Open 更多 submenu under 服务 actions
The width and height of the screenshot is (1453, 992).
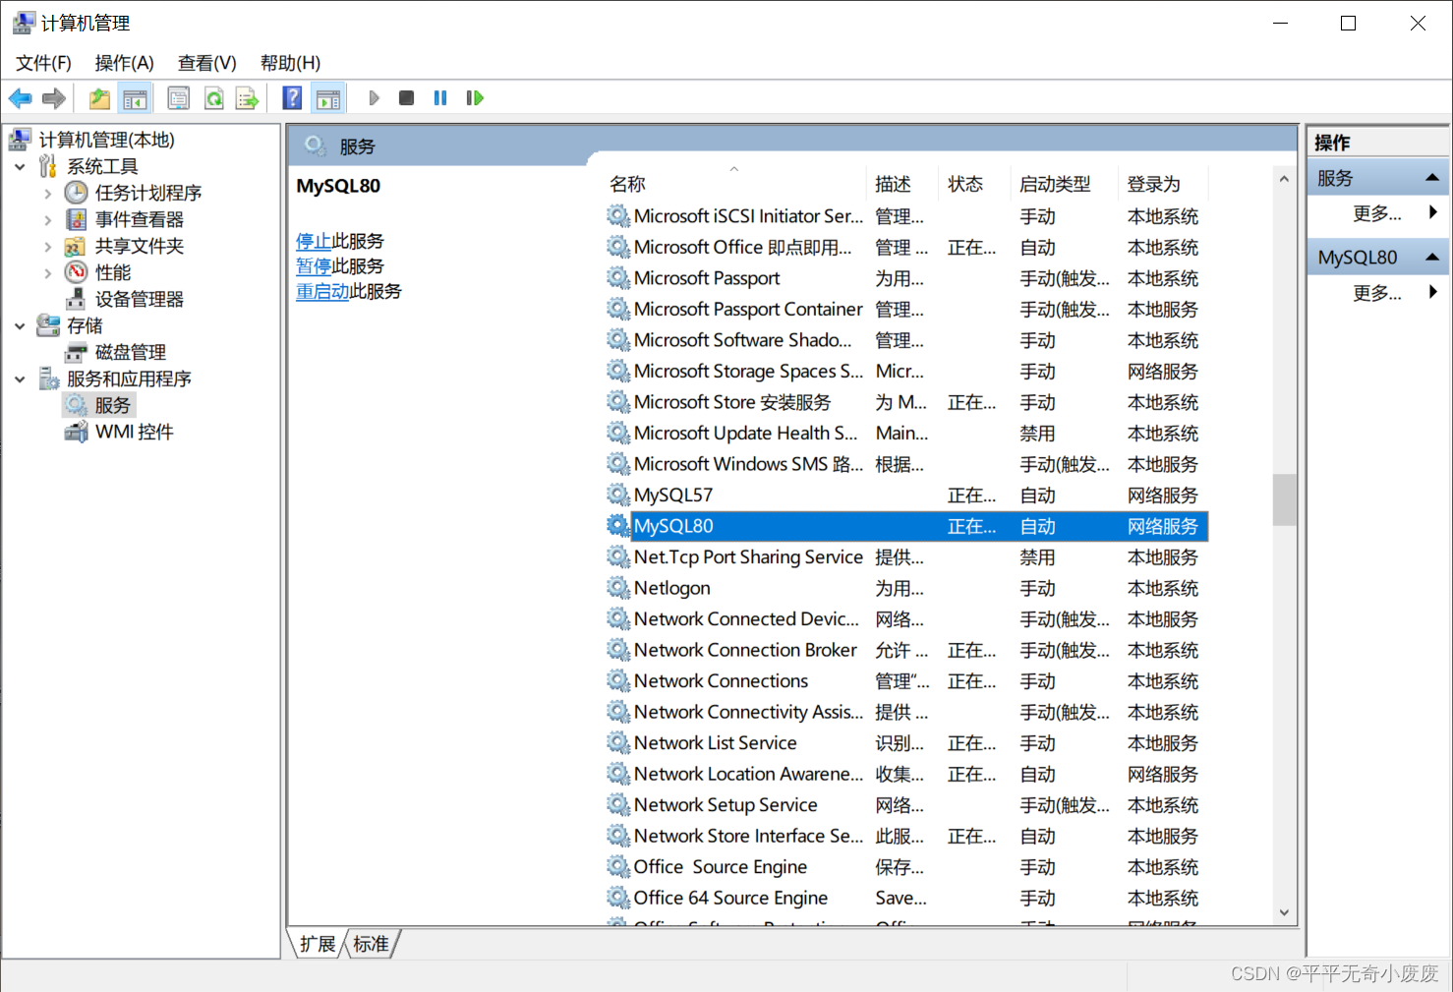[x=1377, y=212]
